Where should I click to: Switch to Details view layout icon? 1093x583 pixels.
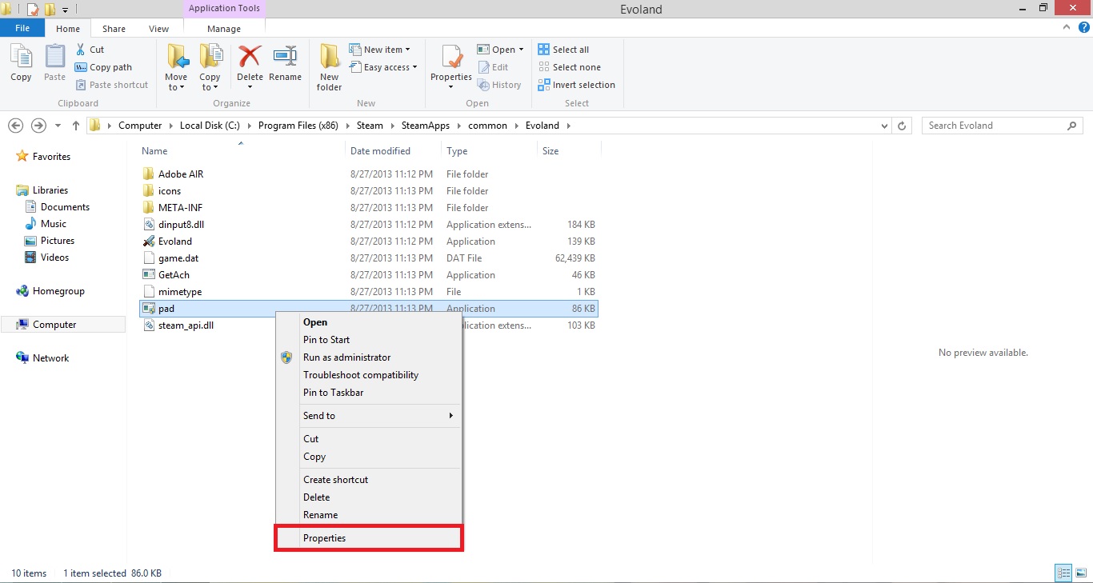click(x=1063, y=573)
